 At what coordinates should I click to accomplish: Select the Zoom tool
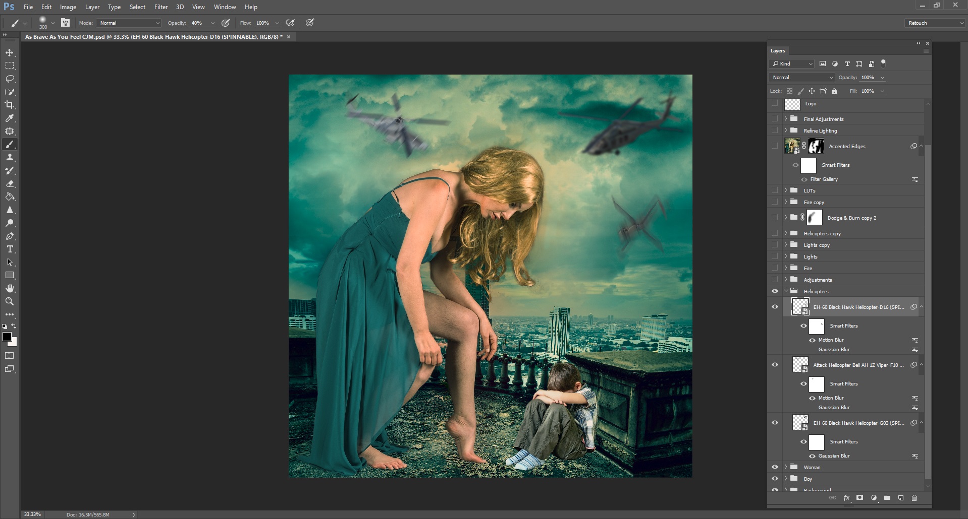[x=10, y=301]
